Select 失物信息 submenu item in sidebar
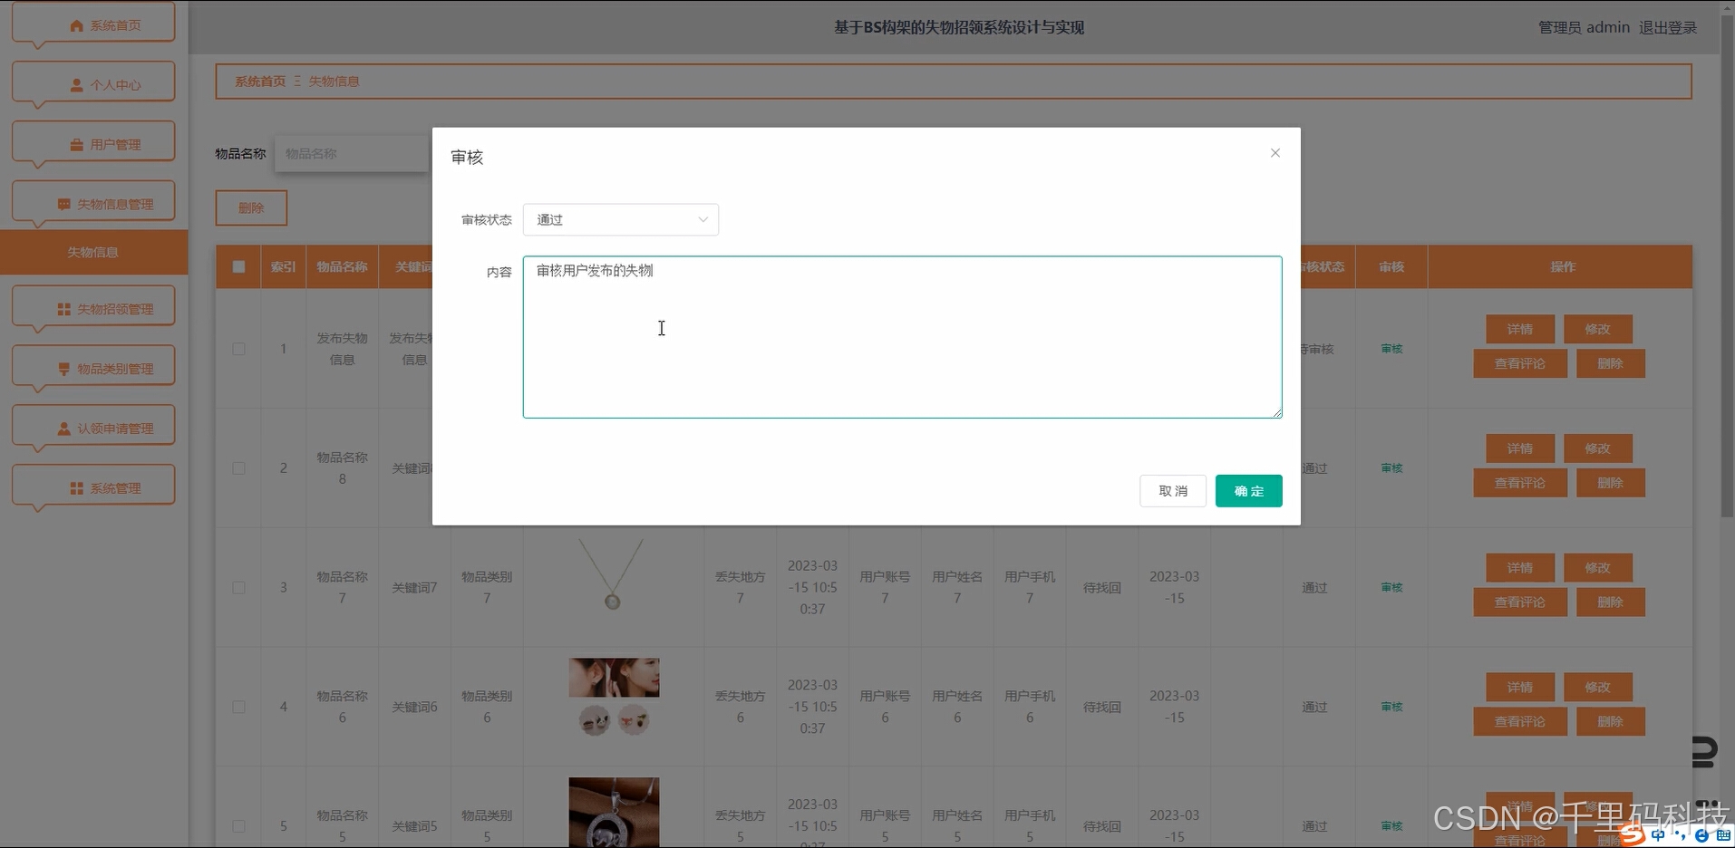 click(x=93, y=253)
